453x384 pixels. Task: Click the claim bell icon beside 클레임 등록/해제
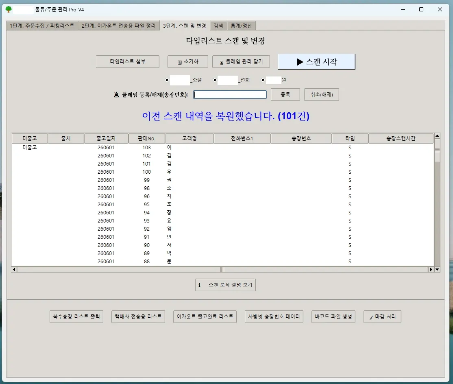coord(116,94)
